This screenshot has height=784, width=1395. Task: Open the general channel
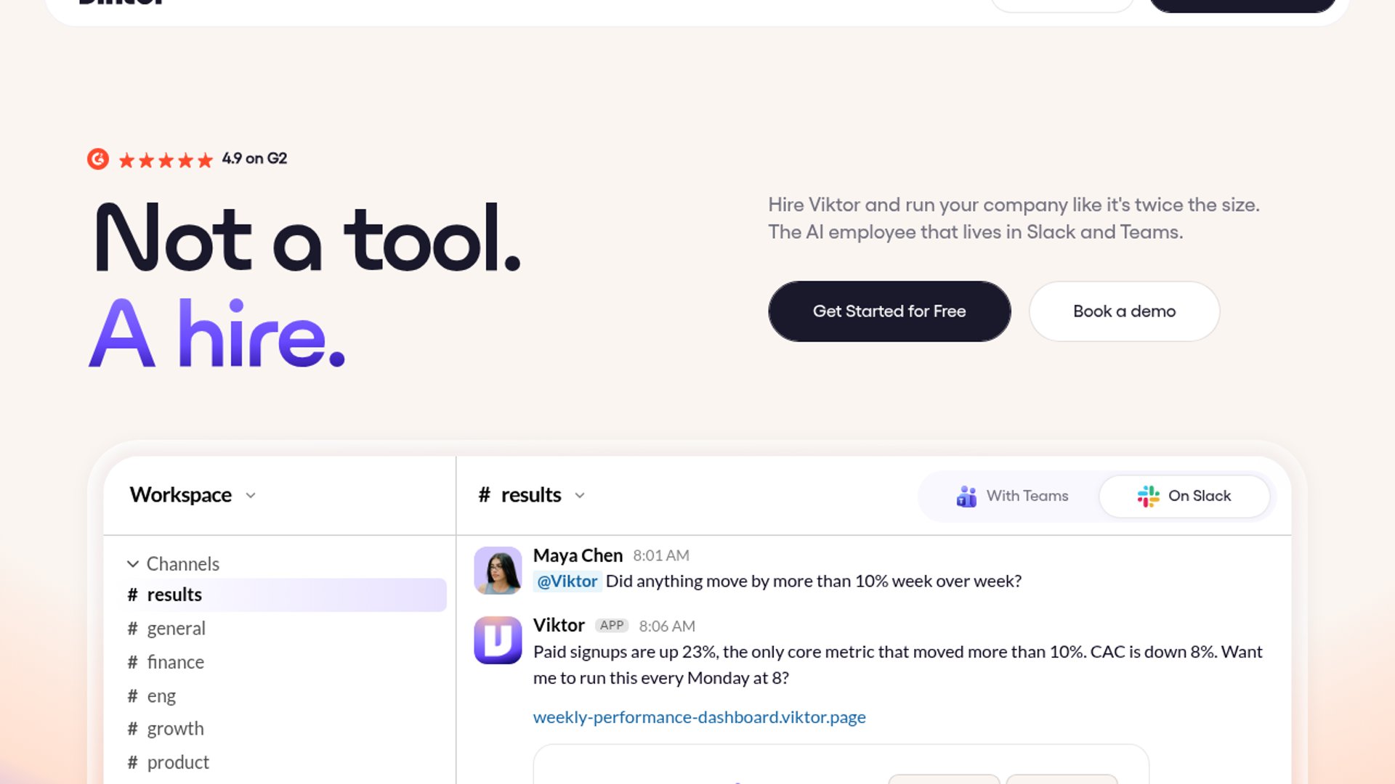coord(166,628)
